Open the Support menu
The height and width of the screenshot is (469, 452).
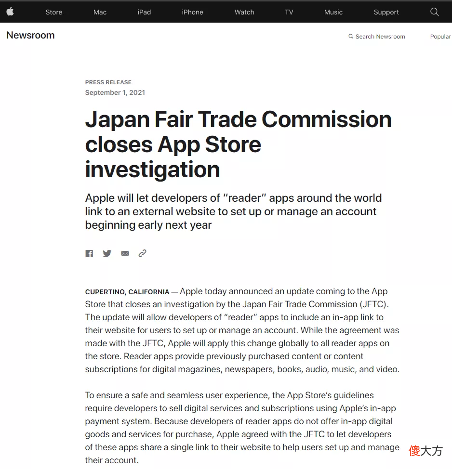point(386,12)
